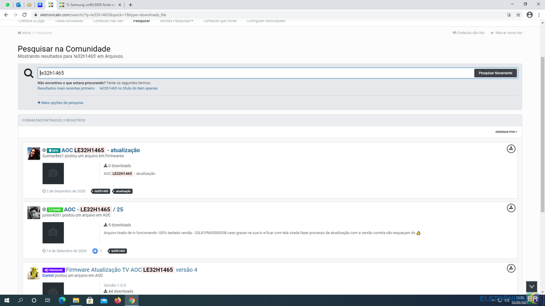Open the Windows Start menu

point(7,300)
